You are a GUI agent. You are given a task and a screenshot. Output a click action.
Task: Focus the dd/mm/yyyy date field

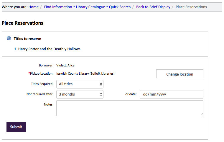point(171,94)
